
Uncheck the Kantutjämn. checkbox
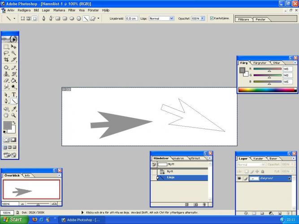pos(212,19)
